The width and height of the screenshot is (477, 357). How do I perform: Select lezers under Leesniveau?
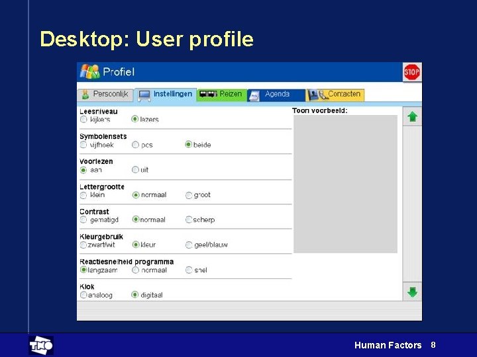point(134,119)
